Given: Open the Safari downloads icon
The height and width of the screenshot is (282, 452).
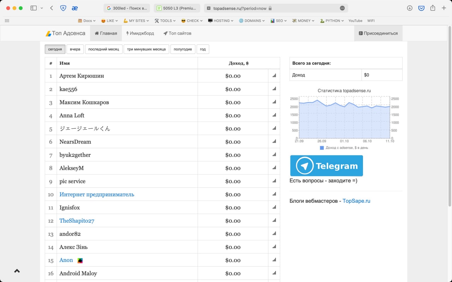Looking at the screenshot, I should coord(410,8).
